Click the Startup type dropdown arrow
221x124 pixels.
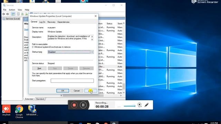tap(92, 52)
